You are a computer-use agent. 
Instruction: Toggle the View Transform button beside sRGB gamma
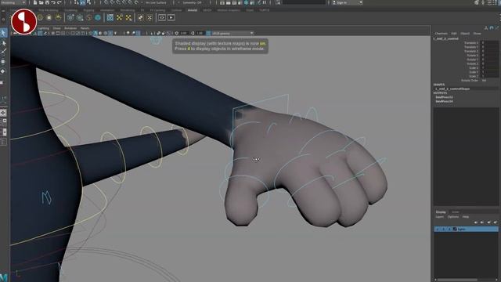click(208, 33)
